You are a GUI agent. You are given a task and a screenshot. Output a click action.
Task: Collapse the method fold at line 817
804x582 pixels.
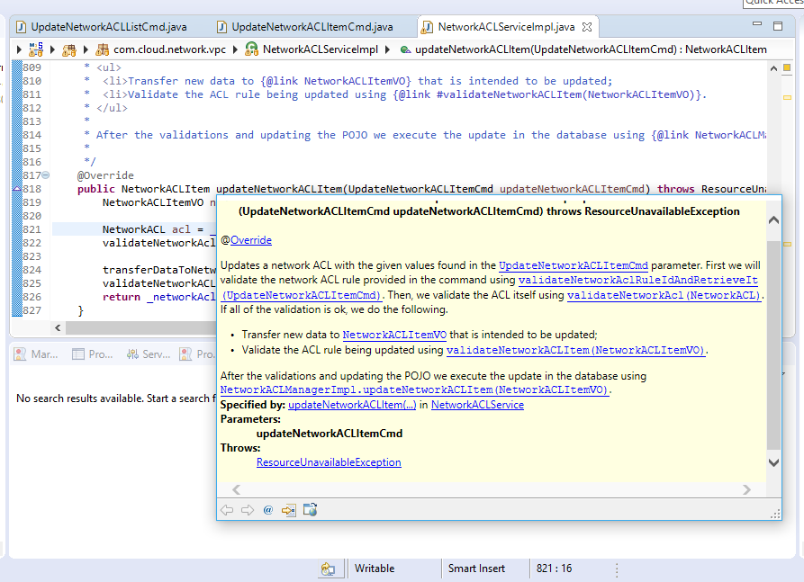pos(46,175)
